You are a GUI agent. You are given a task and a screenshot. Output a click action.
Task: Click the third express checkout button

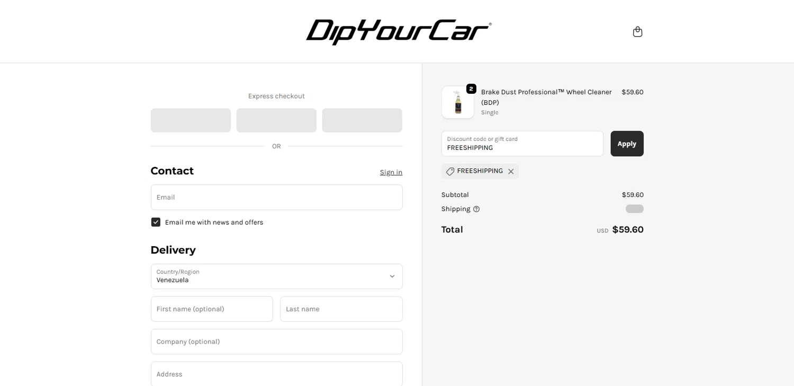pos(362,120)
